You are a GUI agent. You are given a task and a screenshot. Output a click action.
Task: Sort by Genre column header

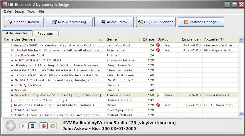pyautogui.click(x=122, y=39)
